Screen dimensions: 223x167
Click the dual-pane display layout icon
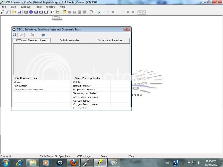coord(46,12)
